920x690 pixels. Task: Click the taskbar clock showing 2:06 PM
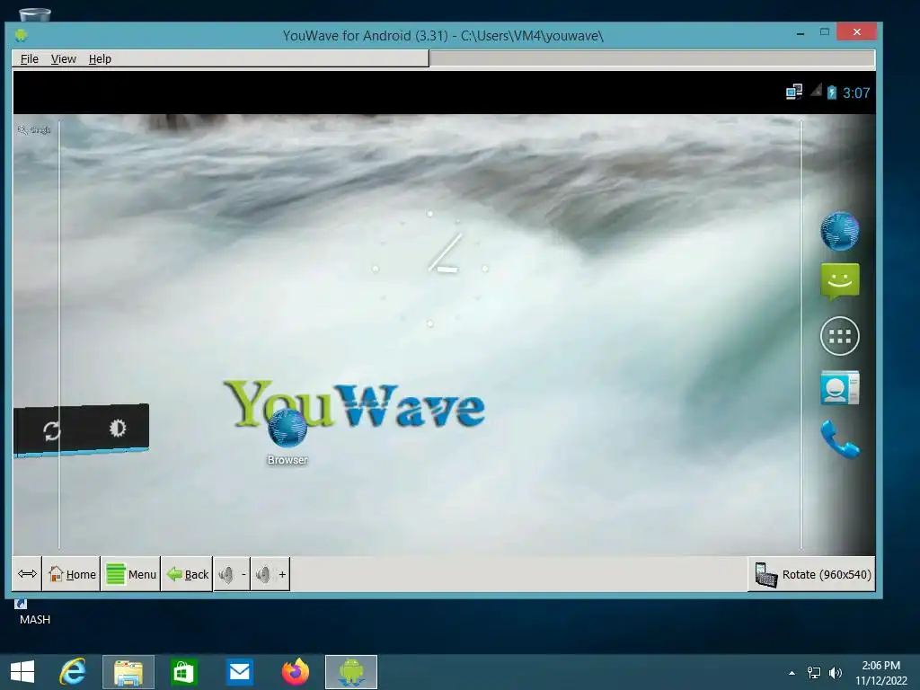click(x=880, y=673)
